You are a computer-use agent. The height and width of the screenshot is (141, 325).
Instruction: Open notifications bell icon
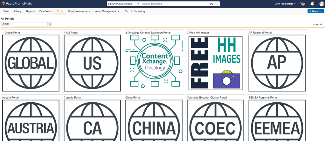tap(312, 4)
